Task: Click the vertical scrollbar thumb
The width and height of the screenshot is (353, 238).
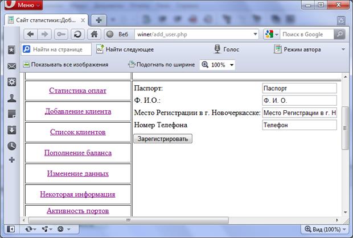Action: [x=345, y=128]
